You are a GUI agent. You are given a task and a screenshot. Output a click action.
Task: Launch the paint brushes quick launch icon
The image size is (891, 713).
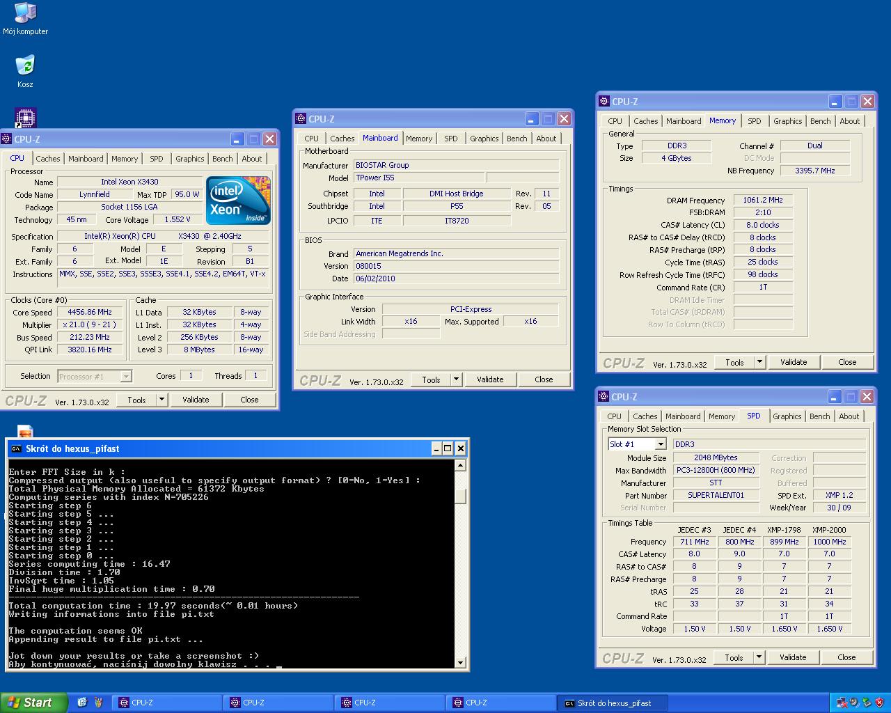[x=97, y=703]
